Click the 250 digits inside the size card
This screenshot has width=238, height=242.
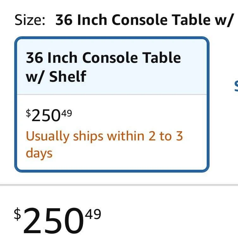click(x=46, y=116)
